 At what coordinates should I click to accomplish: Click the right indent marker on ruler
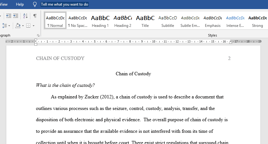(x=231, y=42)
